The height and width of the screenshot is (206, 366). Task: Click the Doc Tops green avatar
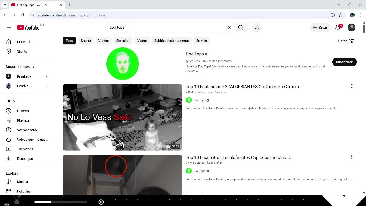tap(122, 64)
